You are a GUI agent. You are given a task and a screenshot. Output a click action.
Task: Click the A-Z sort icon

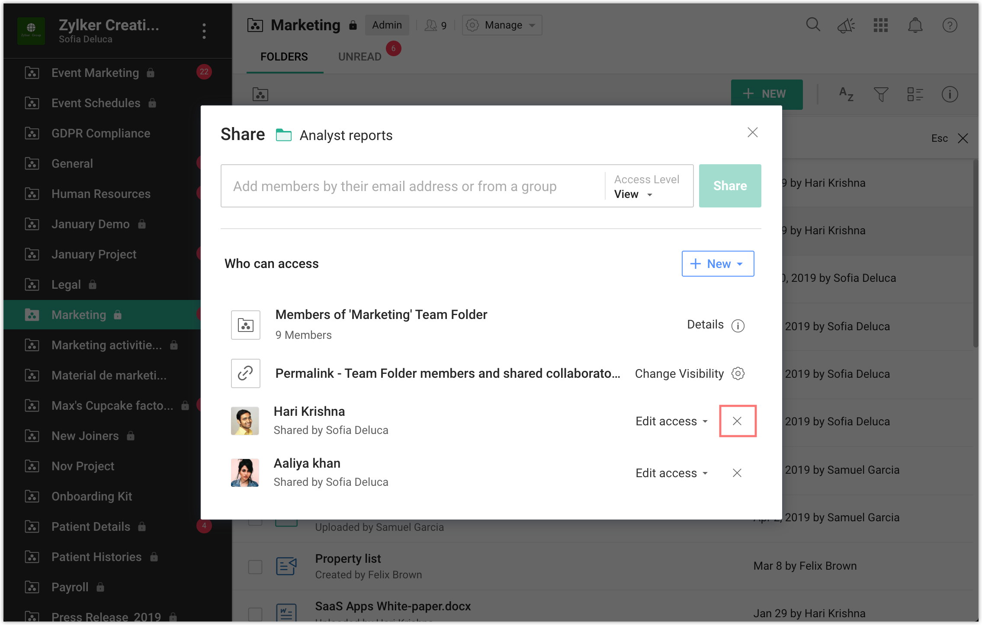click(846, 94)
